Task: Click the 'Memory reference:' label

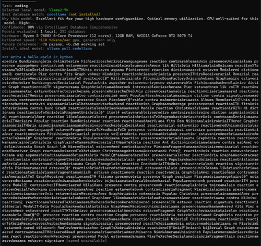Action: click(x=20, y=44)
